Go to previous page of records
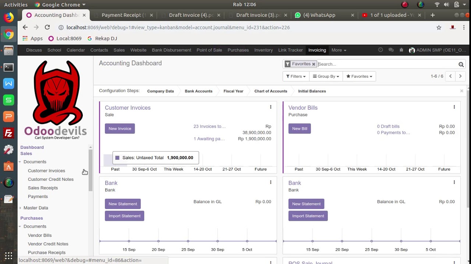Viewport: 471px width, 264px height. coord(450,76)
